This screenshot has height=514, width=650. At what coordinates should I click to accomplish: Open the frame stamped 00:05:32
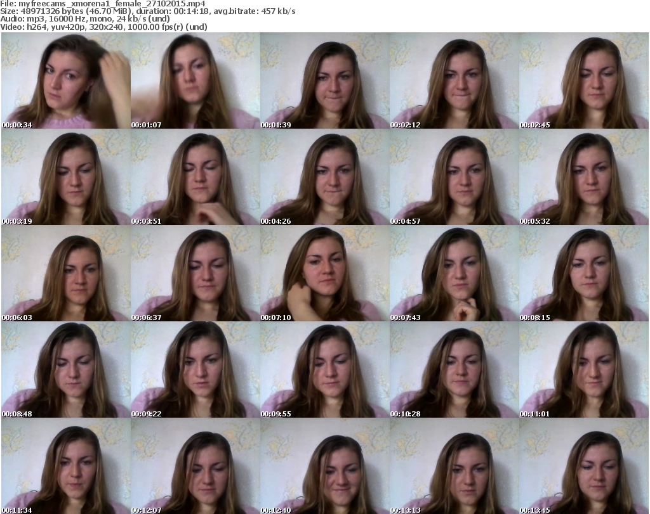coord(584,177)
